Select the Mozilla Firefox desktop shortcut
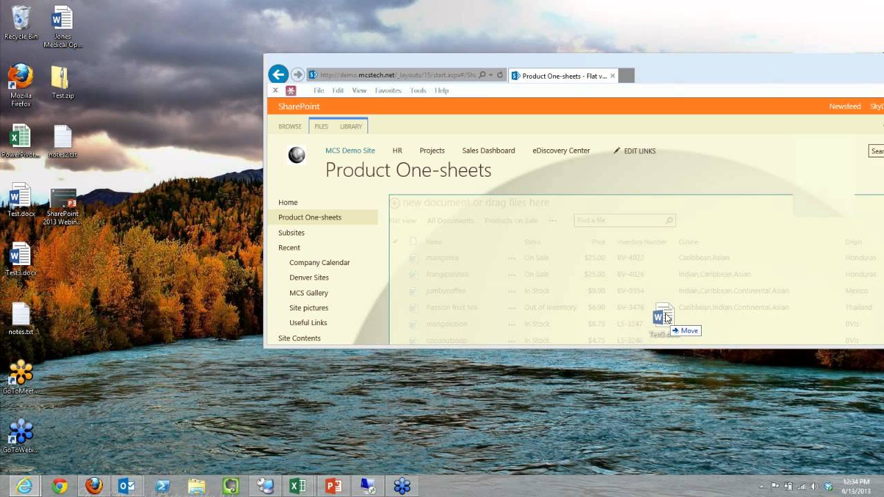 [x=21, y=86]
